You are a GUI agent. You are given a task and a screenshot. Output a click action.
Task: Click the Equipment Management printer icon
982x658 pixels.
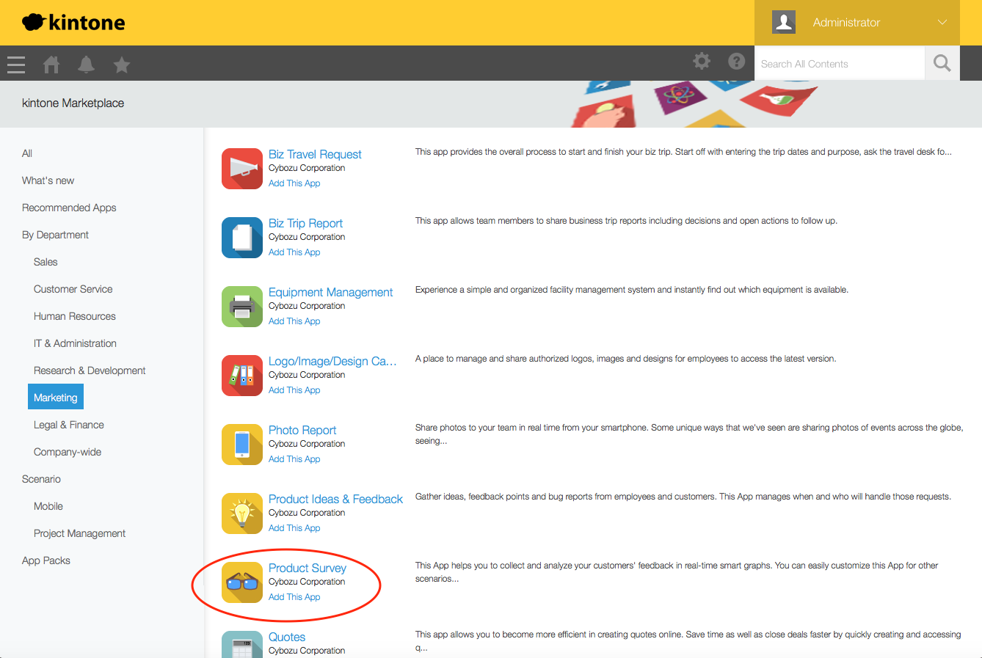click(x=242, y=307)
